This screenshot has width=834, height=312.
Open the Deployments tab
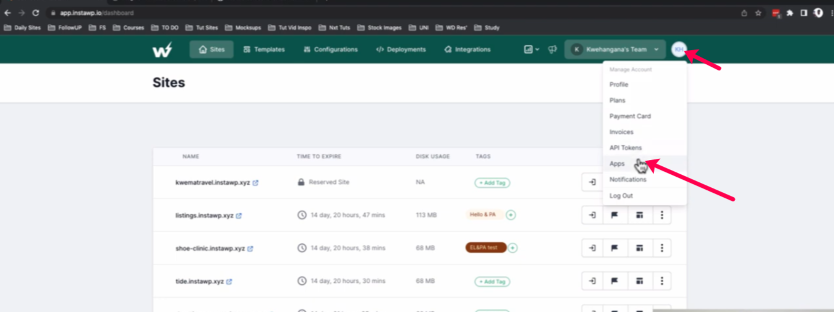(401, 49)
